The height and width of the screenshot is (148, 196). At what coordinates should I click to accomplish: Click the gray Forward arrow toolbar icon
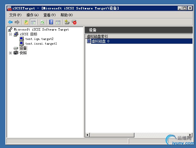pyautogui.click(x=17, y=22)
